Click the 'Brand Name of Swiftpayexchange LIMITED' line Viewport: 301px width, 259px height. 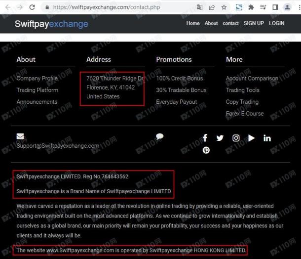pos(94,191)
